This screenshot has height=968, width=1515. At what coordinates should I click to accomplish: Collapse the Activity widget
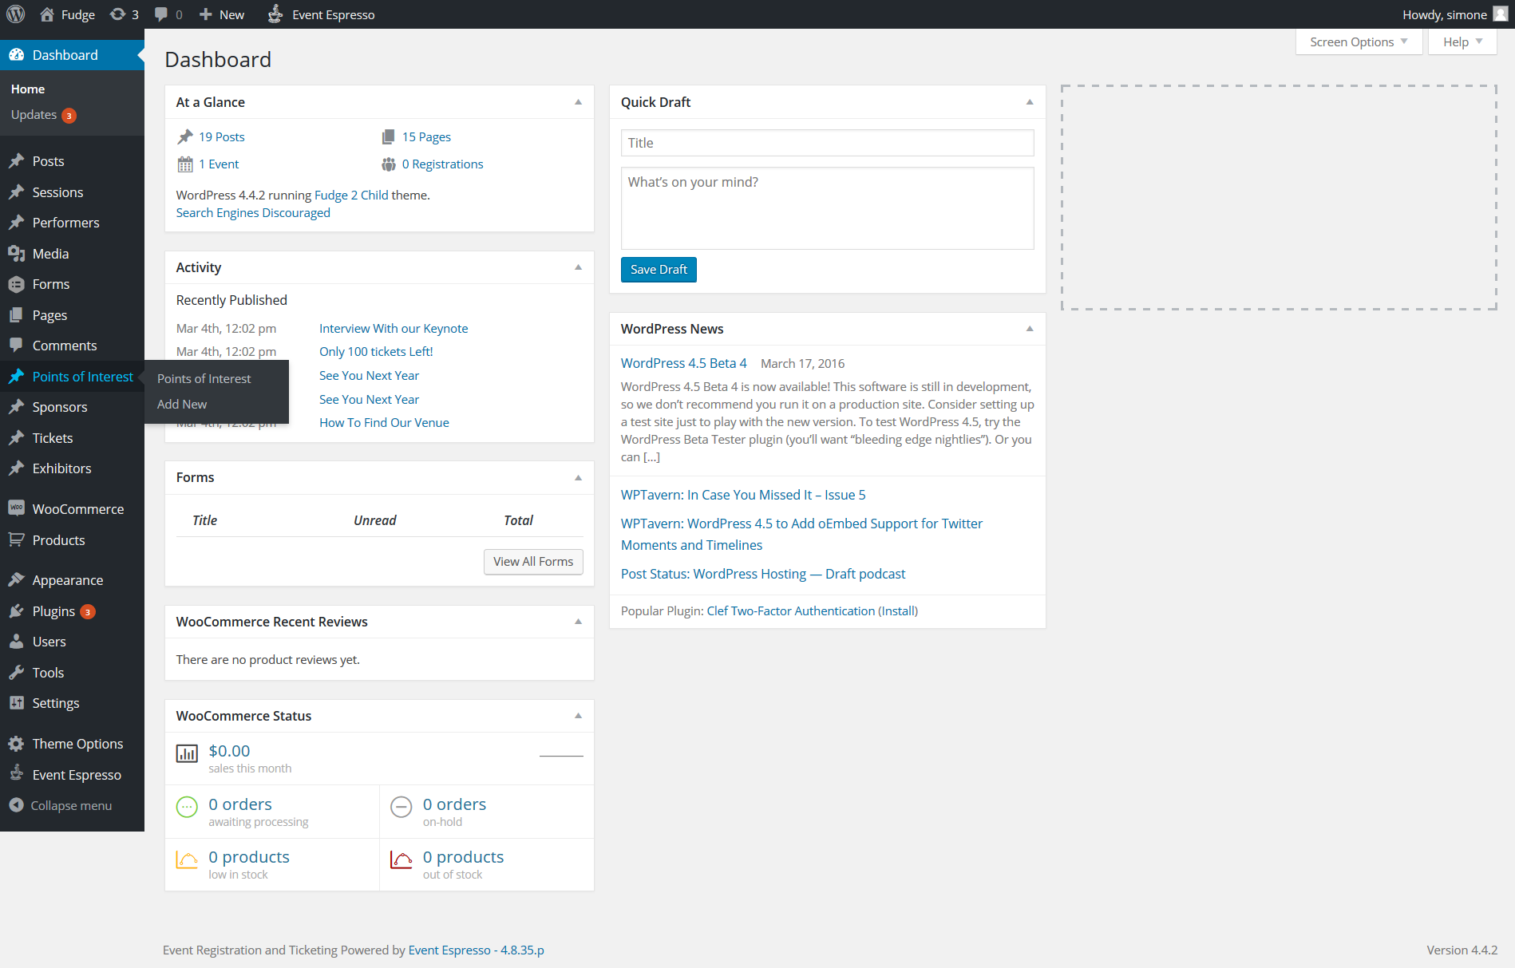(578, 267)
